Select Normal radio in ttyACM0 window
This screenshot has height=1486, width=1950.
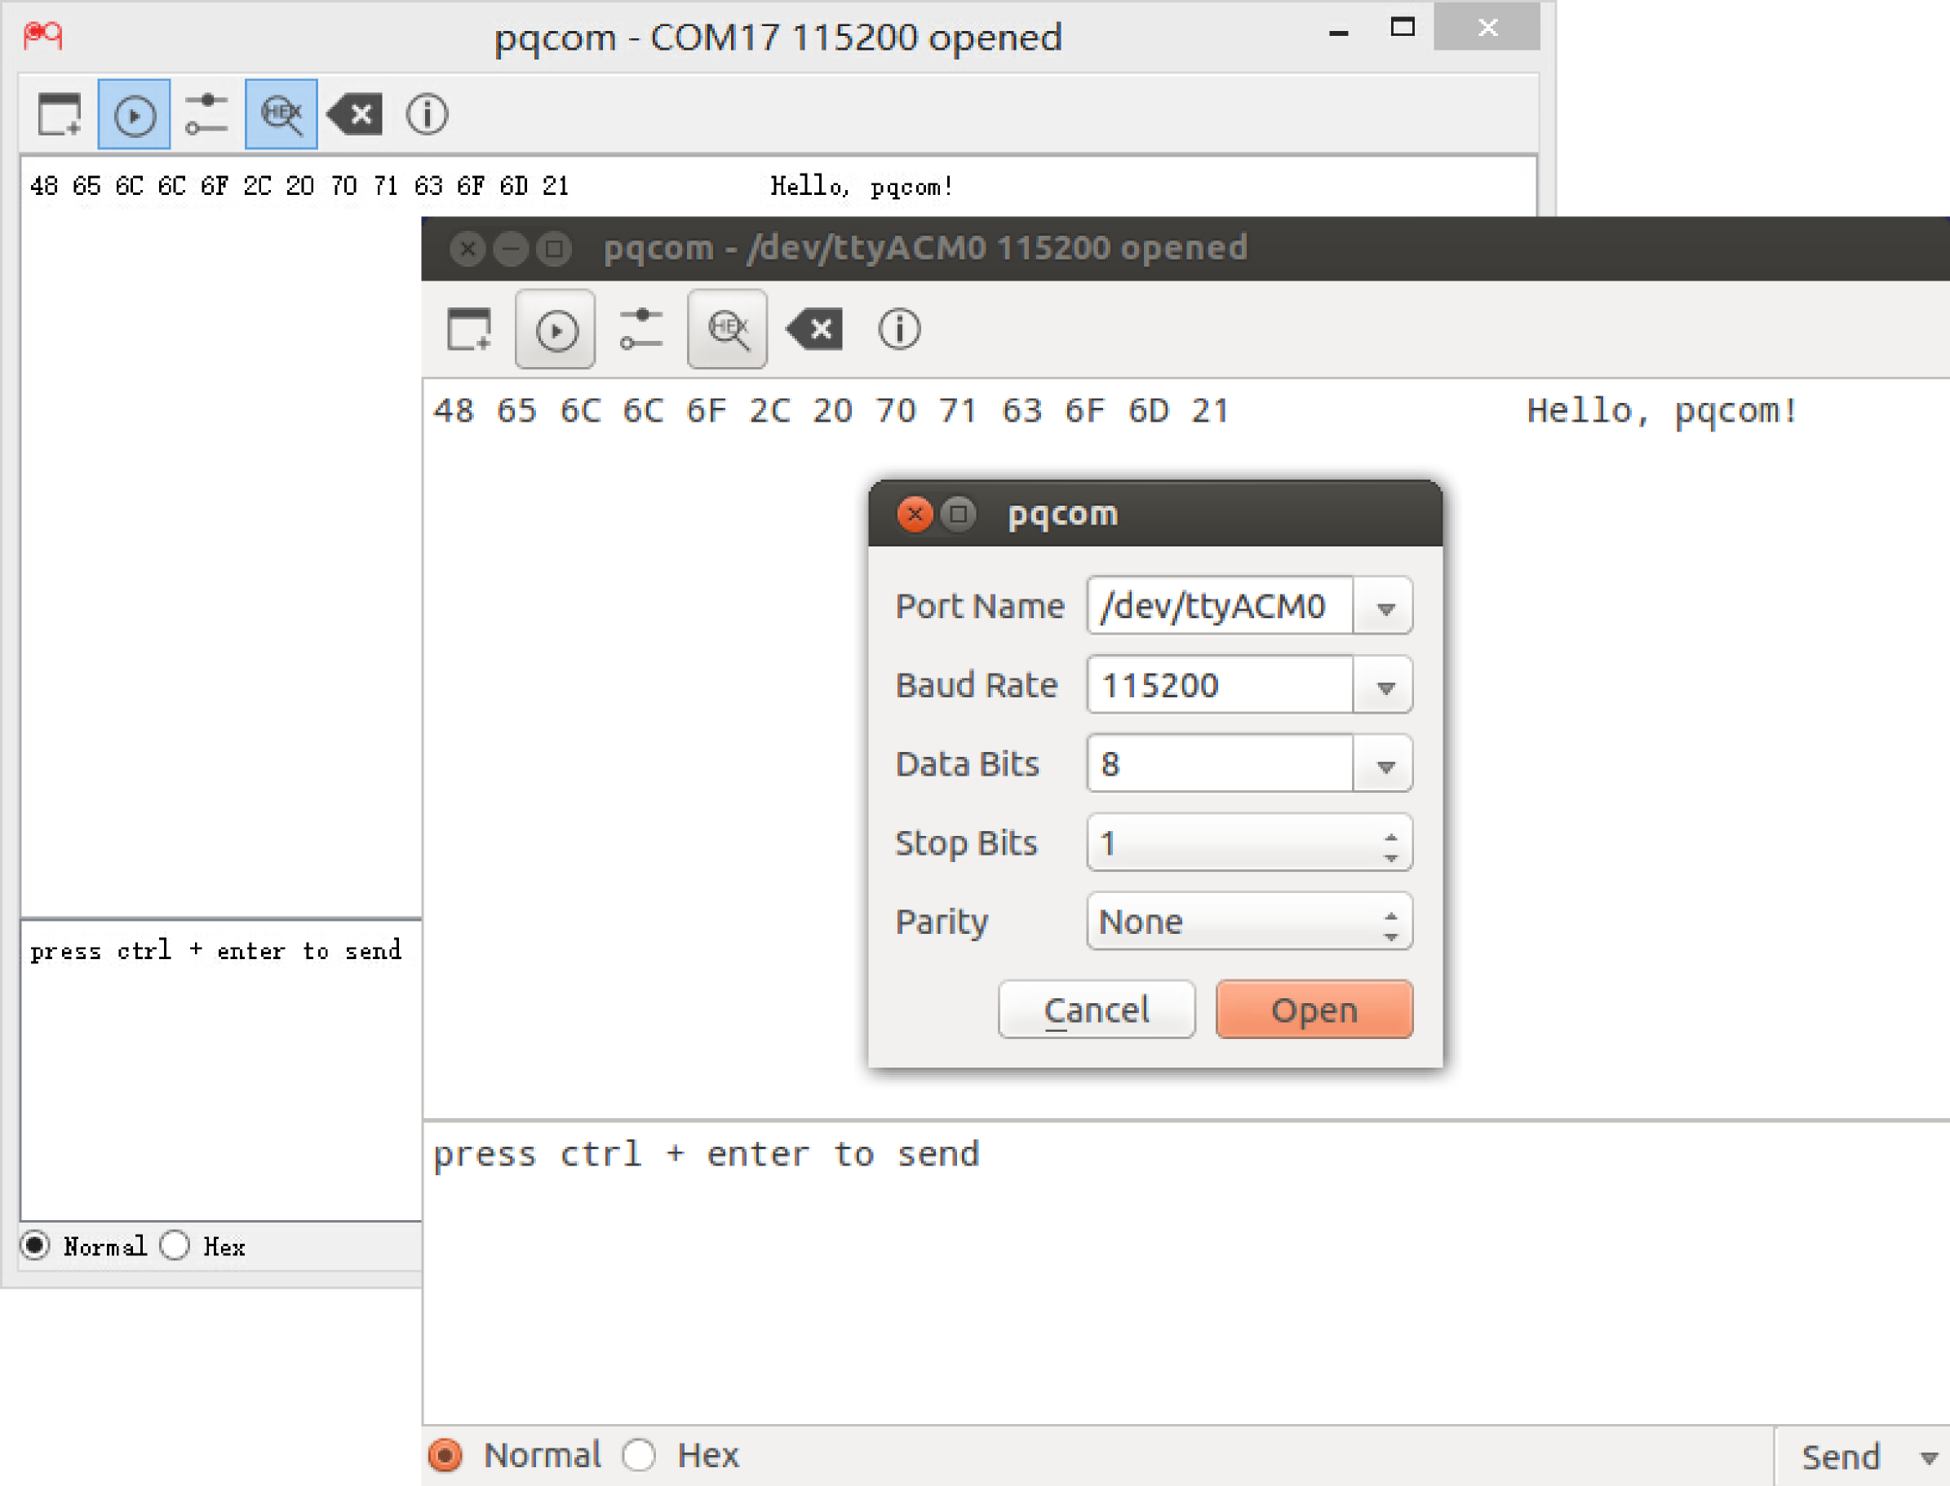click(x=446, y=1455)
